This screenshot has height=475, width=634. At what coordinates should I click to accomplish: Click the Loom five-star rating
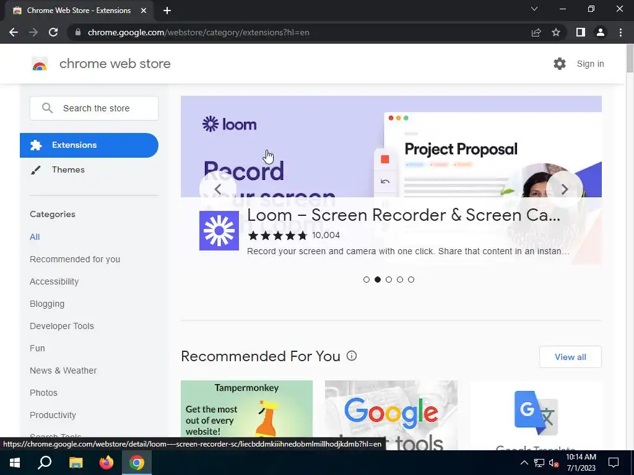[x=277, y=236]
